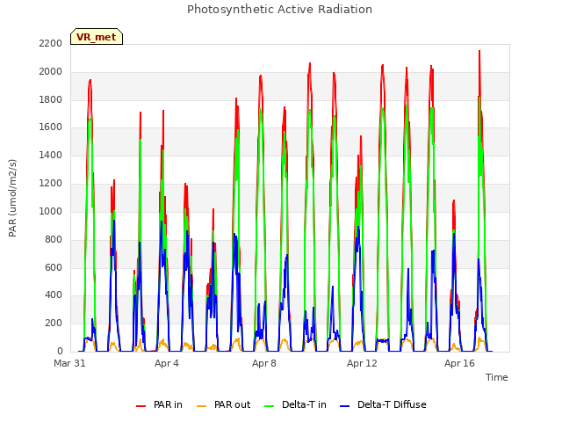Image resolution: width=562 pixels, height=422 pixels.
Task: Click the 400 y-axis tick label
Action: 54,295
